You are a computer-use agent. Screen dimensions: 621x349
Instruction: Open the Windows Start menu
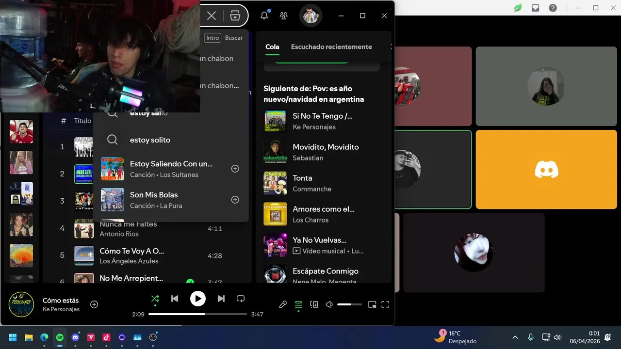pyautogui.click(x=13, y=337)
